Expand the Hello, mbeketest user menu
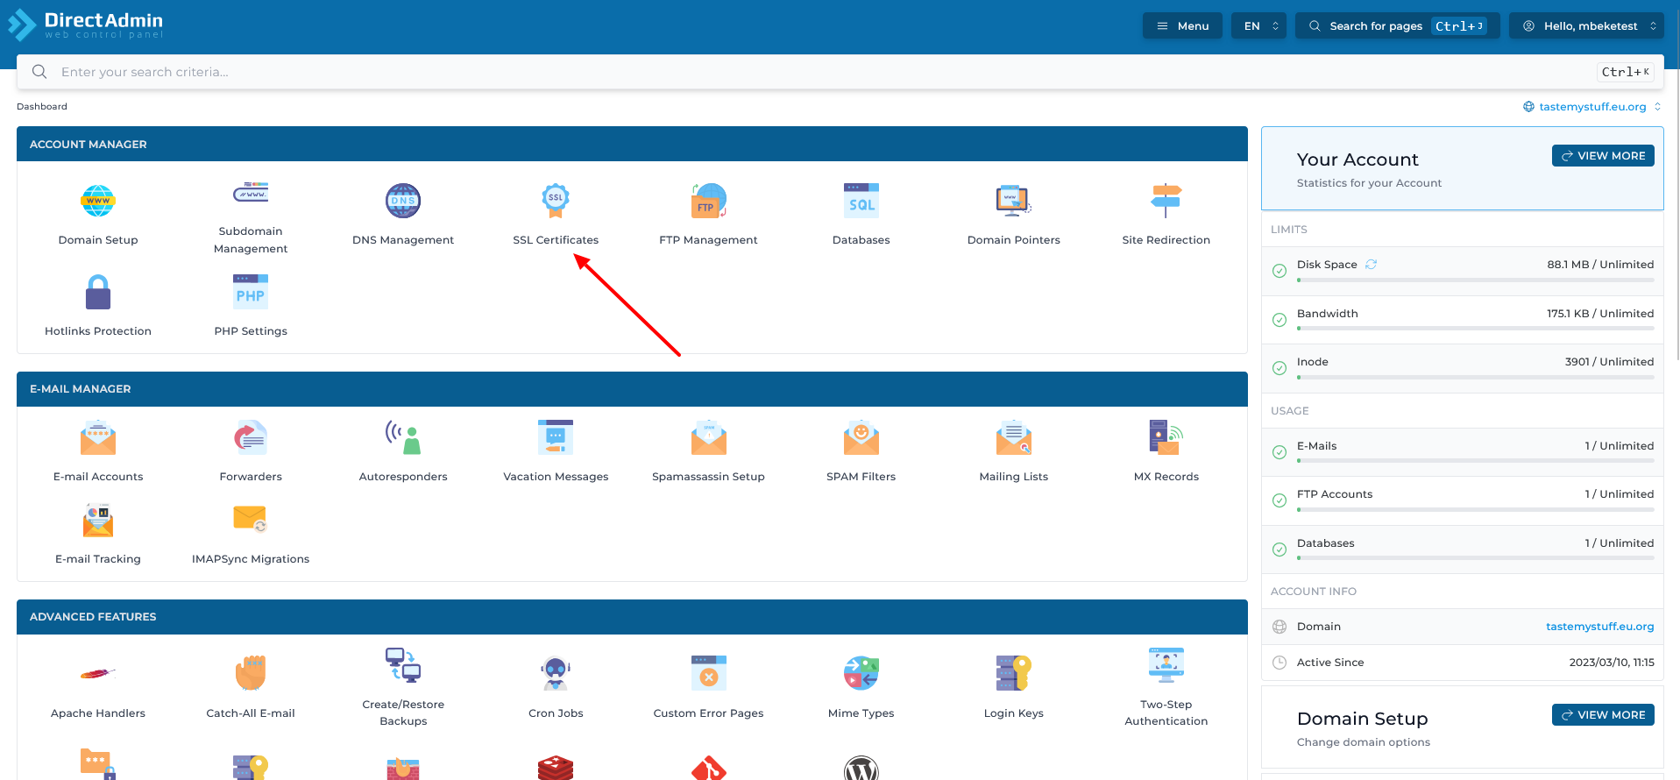Image resolution: width=1680 pixels, height=780 pixels. tap(1590, 26)
